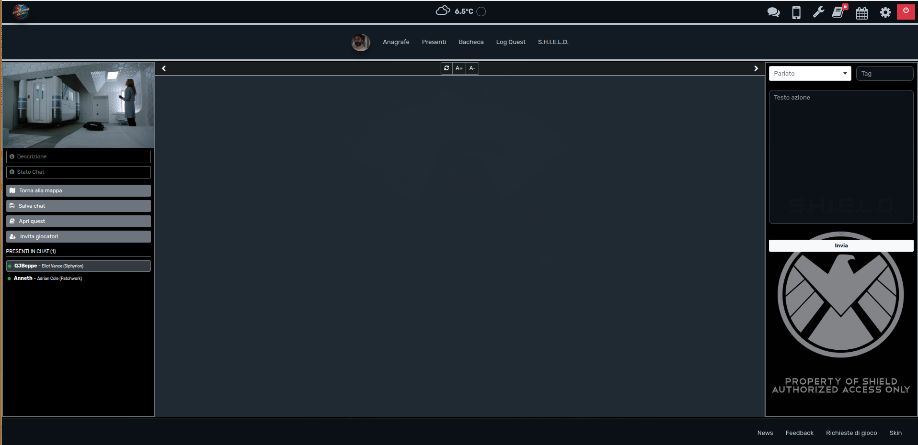Focus the Tag input field
918x445 pixels.
884,74
